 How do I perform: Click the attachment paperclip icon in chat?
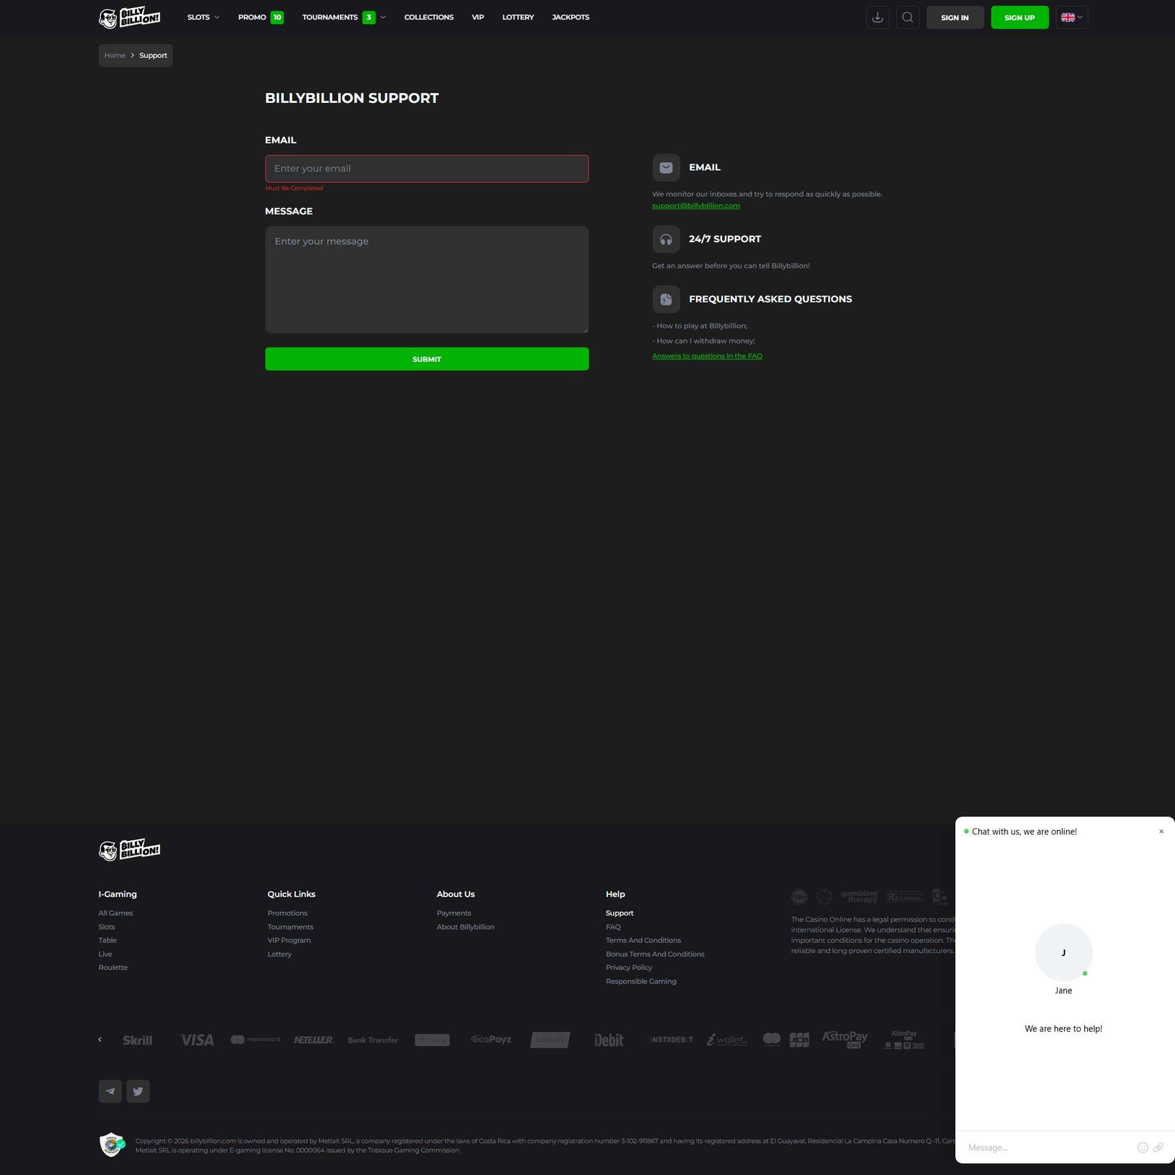coord(1158,1147)
